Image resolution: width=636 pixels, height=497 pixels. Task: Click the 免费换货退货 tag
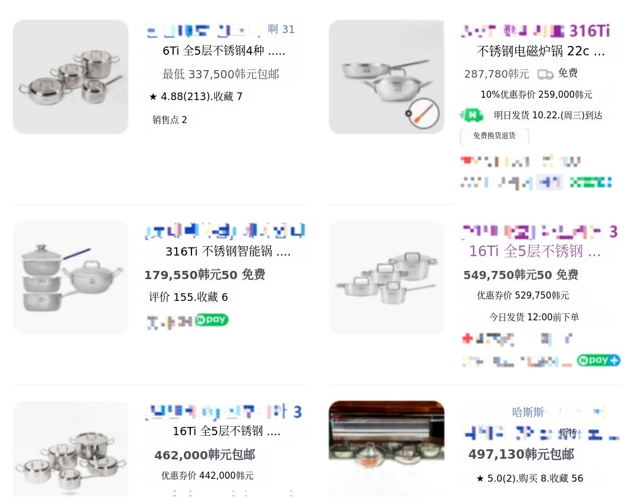[494, 135]
